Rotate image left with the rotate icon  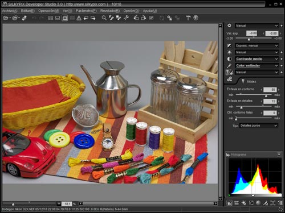click(x=136, y=18)
